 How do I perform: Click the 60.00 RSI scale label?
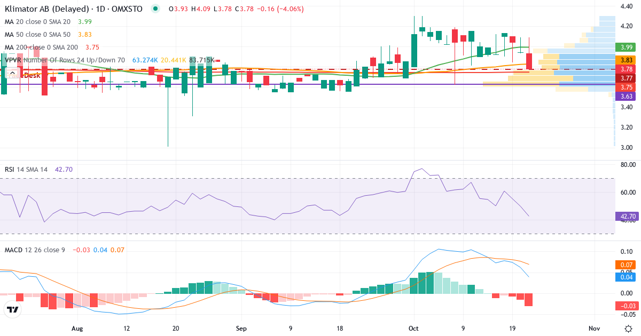click(627, 193)
